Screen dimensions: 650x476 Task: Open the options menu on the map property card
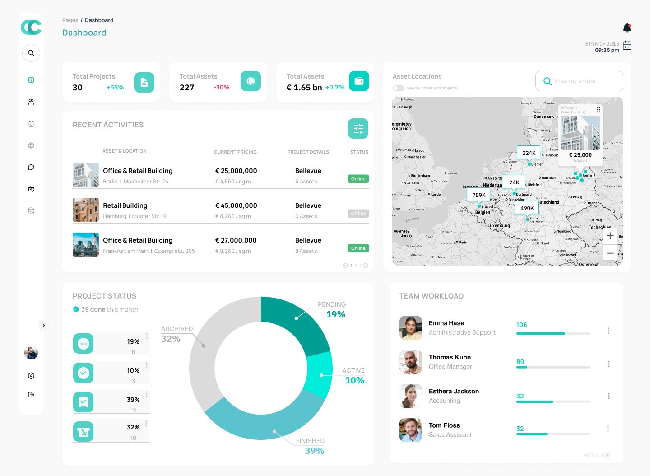click(x=599, y=110)
